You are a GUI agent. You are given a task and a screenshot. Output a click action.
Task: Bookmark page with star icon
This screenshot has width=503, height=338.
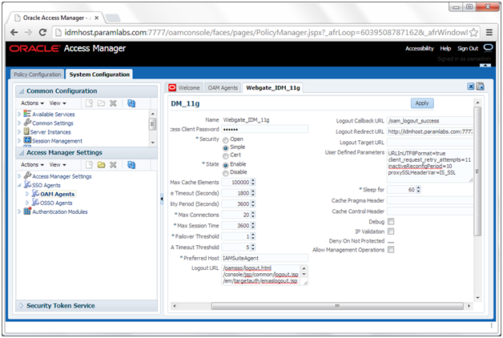(474, 32)
